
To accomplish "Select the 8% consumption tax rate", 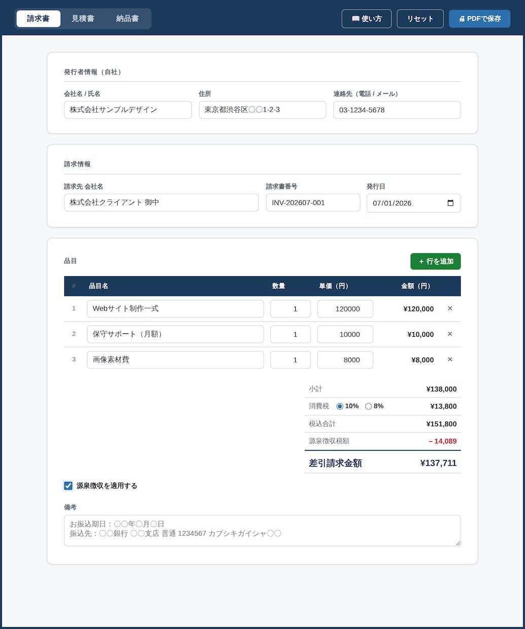I will point(368,406).
